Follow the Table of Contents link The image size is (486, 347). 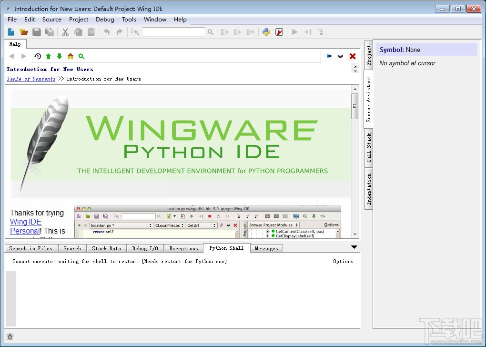pyautogui.click(x=31, y=79)
